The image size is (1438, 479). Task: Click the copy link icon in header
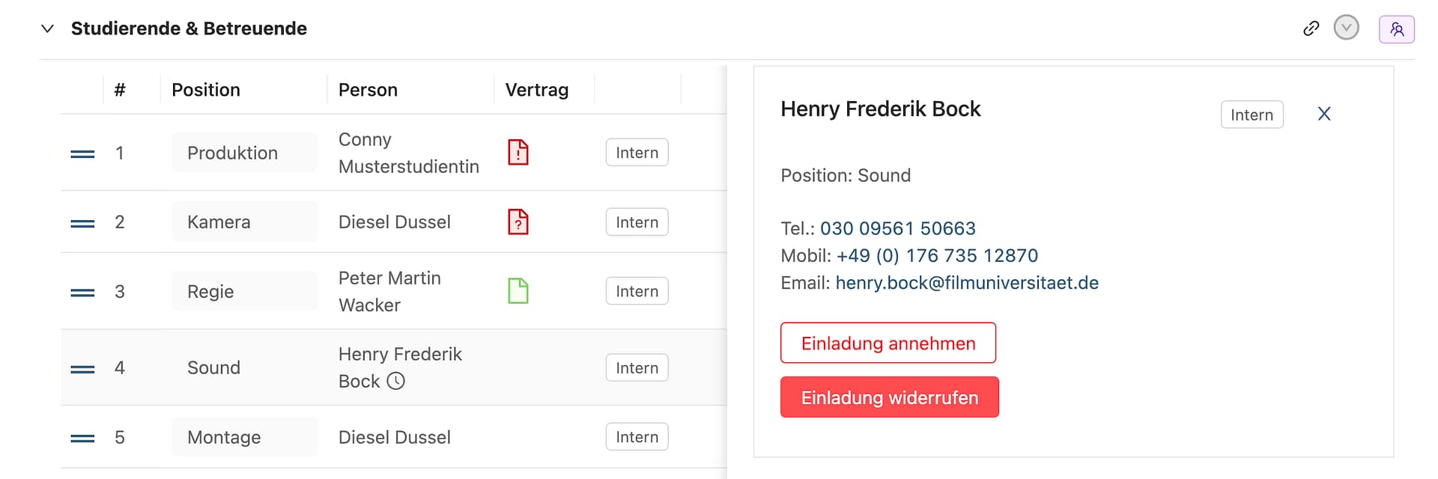pos(1311,28)
